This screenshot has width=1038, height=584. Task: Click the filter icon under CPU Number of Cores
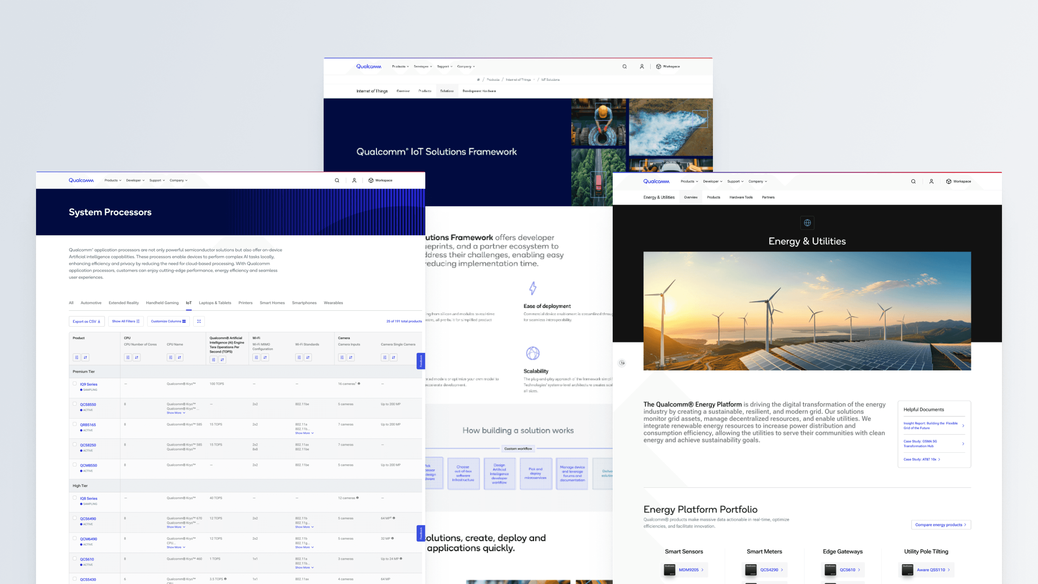128,357
